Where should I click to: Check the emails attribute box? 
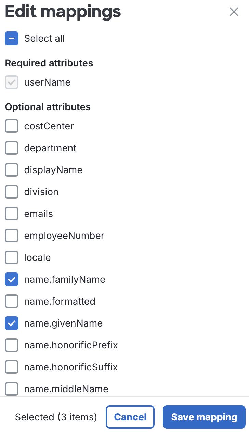tap(12, 214)
